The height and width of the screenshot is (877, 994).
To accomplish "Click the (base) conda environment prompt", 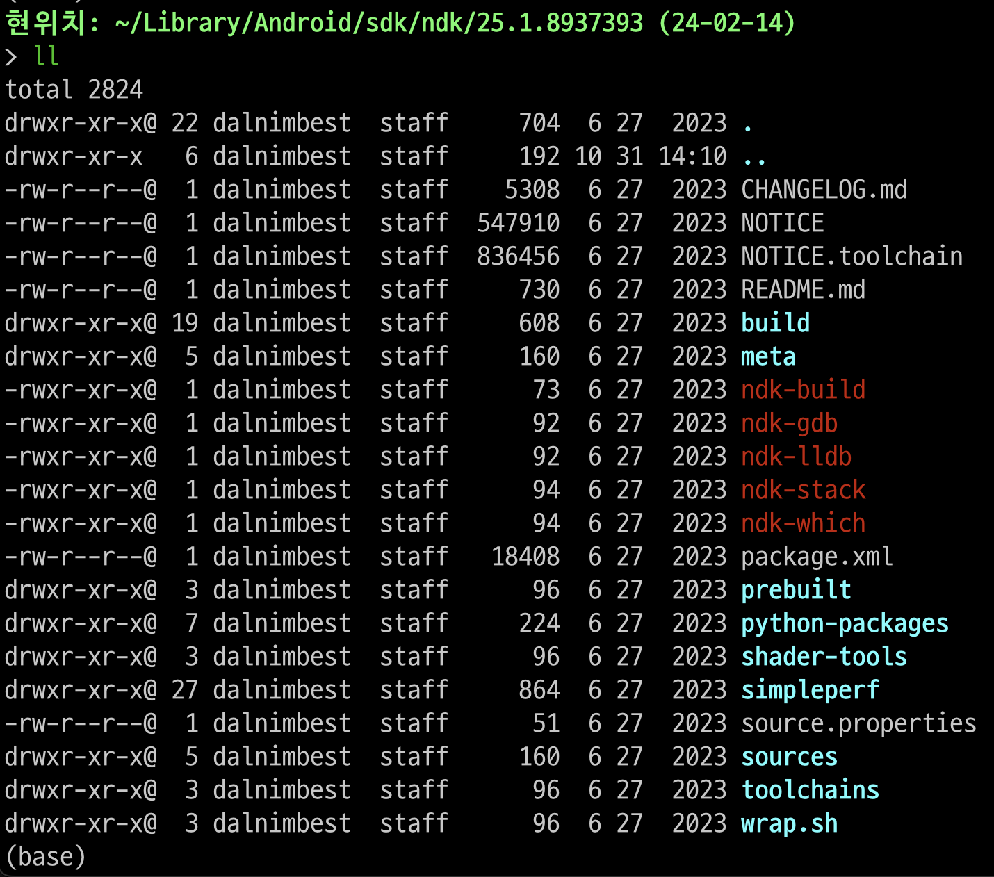I will click(x=45, y=857).
